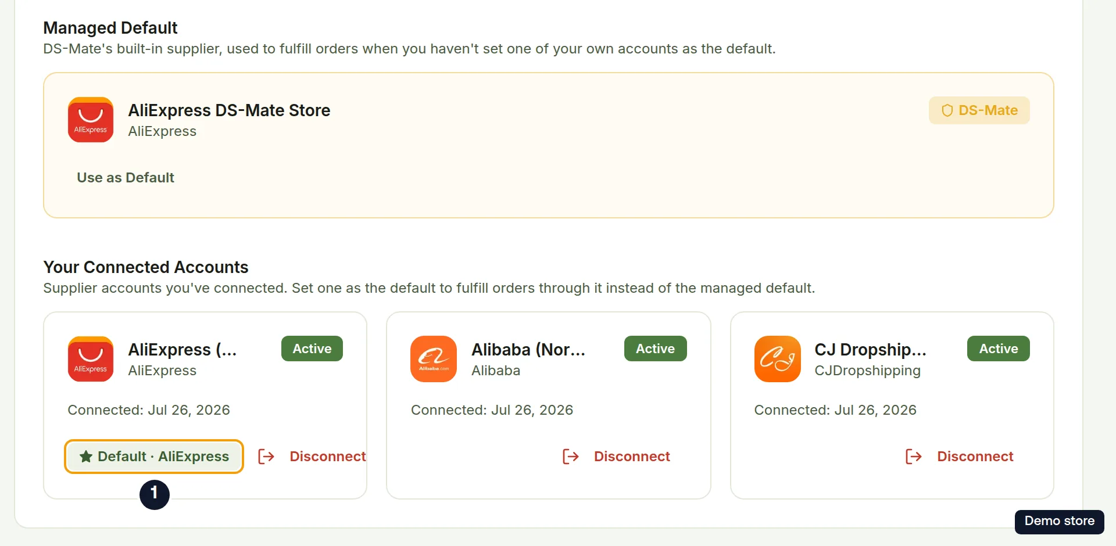Screen dimensions: 1116x546
Task: Click the shield icon in the DS-Mate badge
Action: coord(947,110)
